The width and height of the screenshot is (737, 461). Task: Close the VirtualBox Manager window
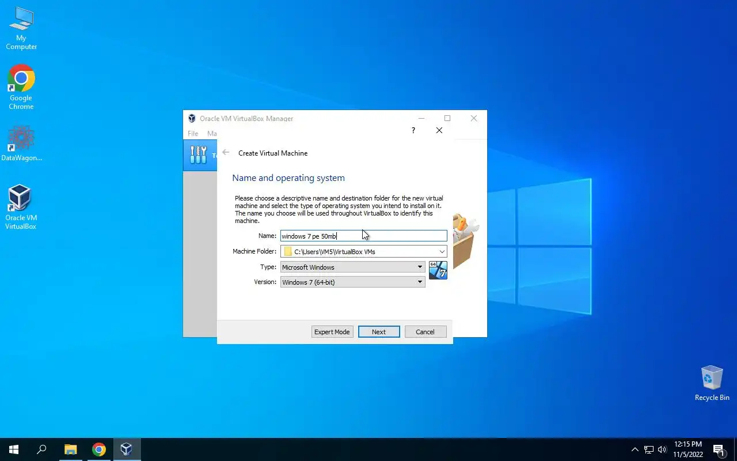tap(474, 119)
